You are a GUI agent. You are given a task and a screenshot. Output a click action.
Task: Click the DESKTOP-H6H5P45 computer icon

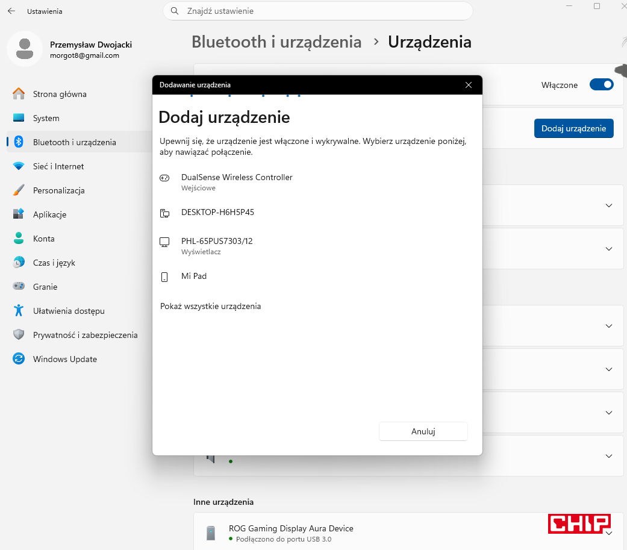tap(165, 213)
